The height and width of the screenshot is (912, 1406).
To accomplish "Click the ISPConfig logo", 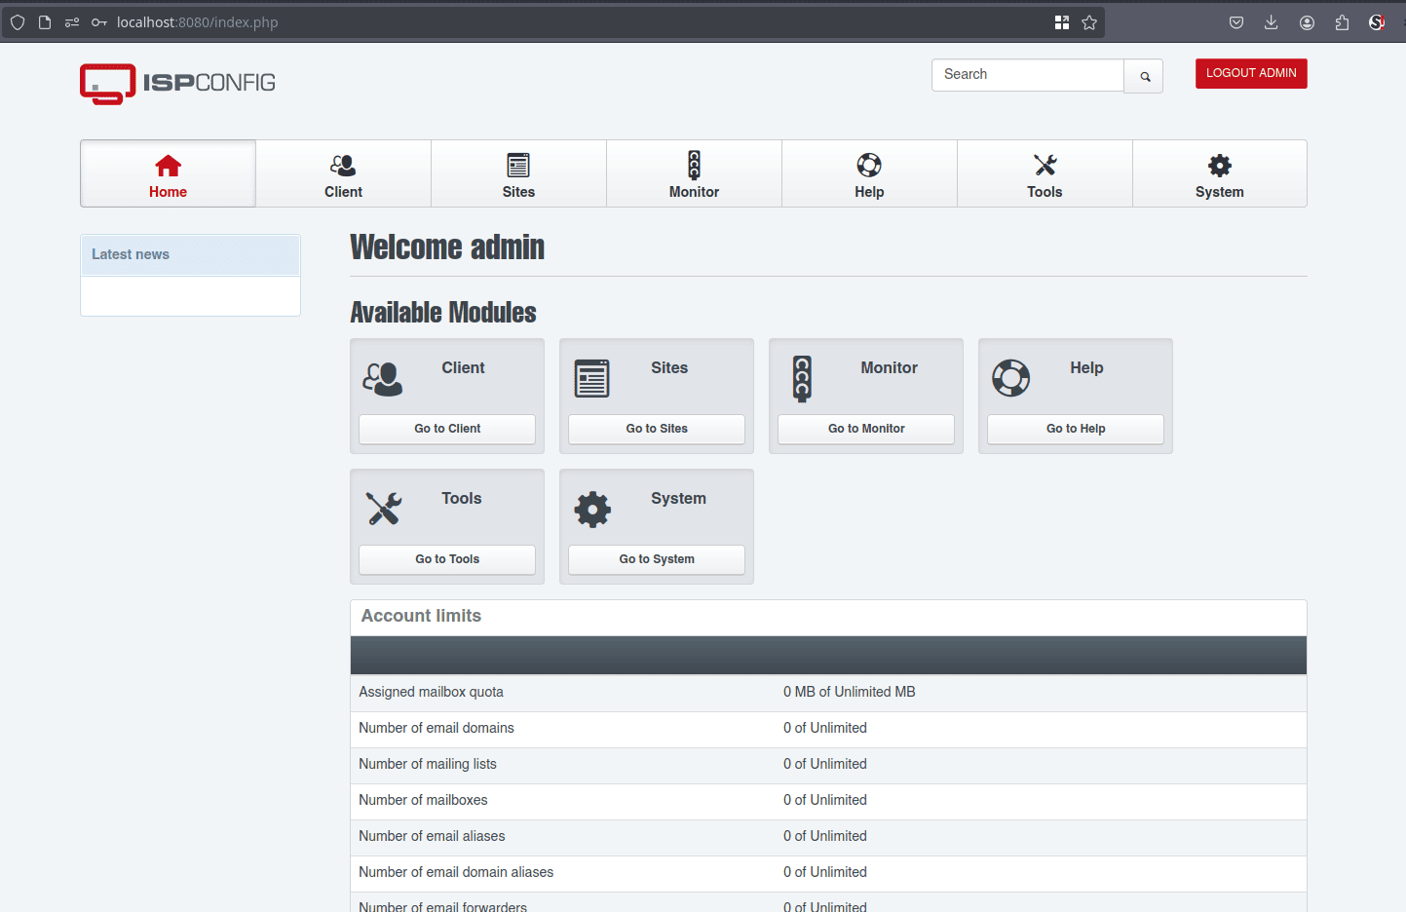I will coord(177,84).
